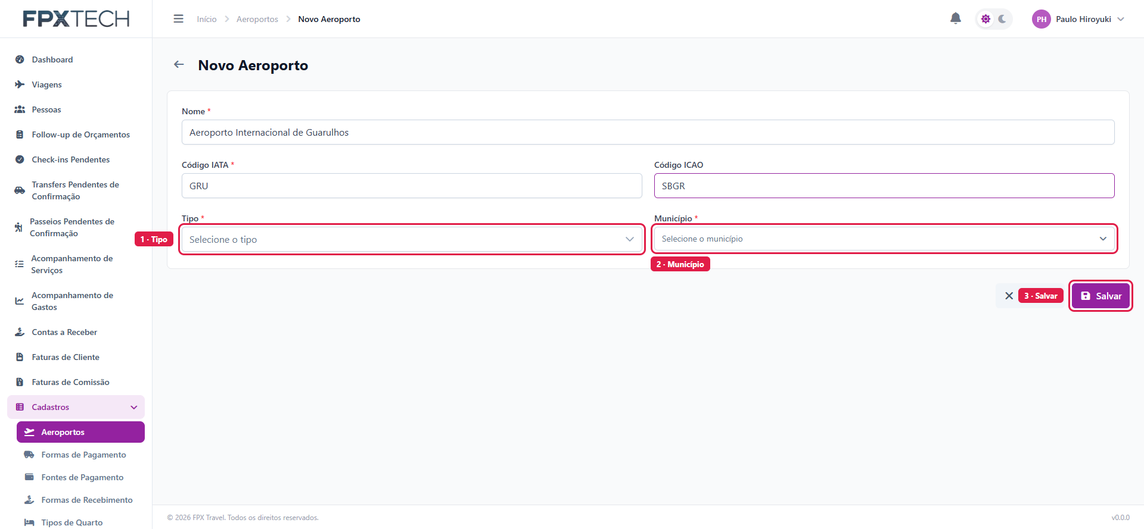Click the FPXTECH logo
Screen dimensions: 1144x529
coord(76,19)
